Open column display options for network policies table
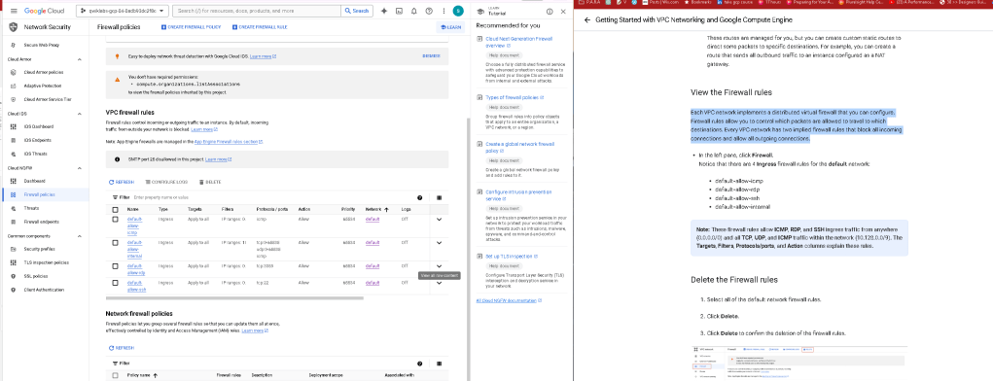This screenshot has width=993, height=381. click(x=439, y=364)
